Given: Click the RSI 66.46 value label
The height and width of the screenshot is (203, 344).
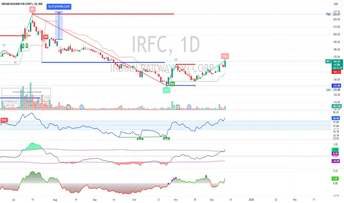Looking at the screenshot, I should click(336, 118).
